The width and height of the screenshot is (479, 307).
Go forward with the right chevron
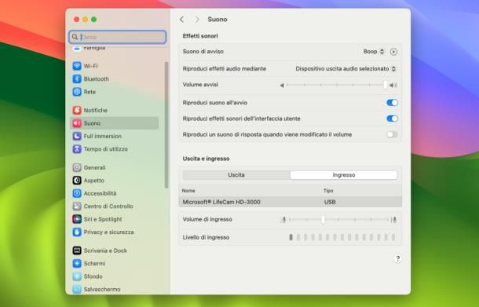(x=197, y=20)
